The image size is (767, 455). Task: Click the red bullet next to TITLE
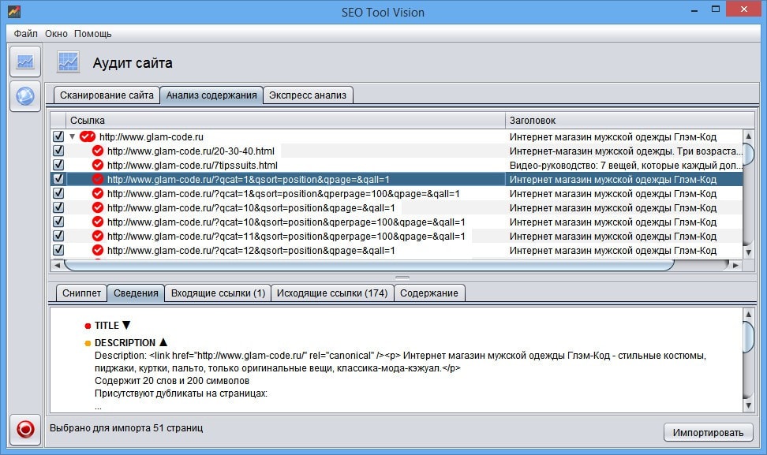[88, 326]
